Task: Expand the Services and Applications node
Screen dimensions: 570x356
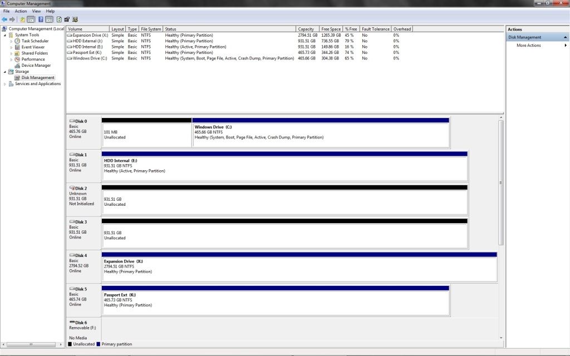Action: 4,84
